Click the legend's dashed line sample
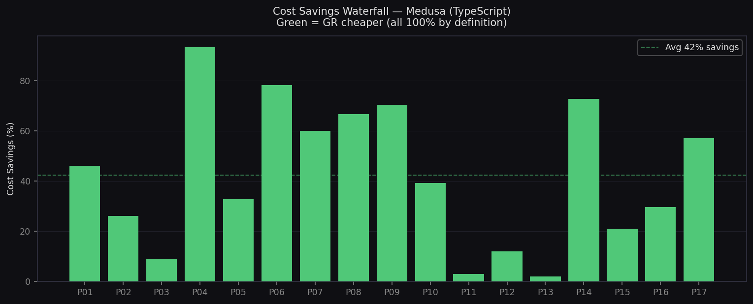Viewport: 753px width, 304px height. click(649, 47)
